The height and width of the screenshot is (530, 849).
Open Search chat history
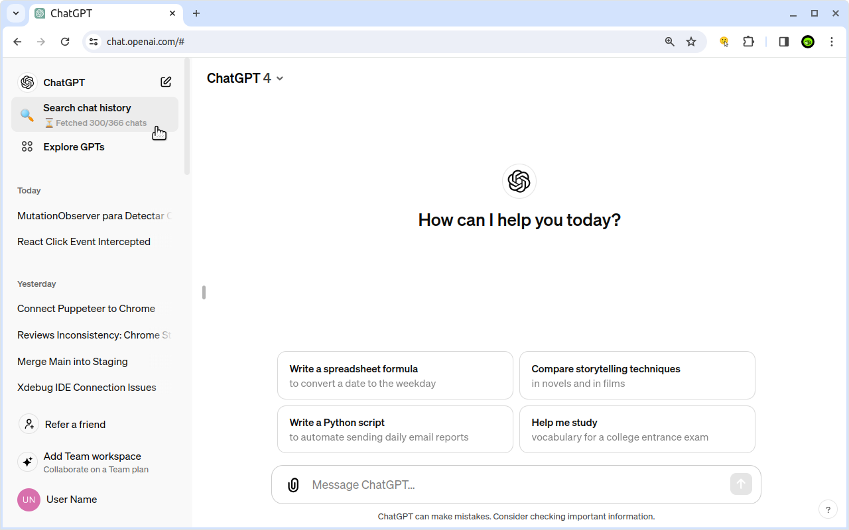[95, 115]
